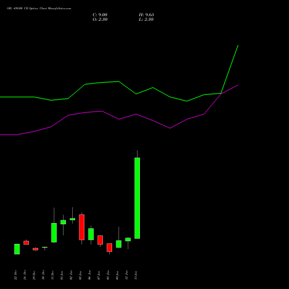Click the '09 Jan' date label
The width and height of the screenshot is (289, 289).
pyautogui.click(x=117, y=275)
